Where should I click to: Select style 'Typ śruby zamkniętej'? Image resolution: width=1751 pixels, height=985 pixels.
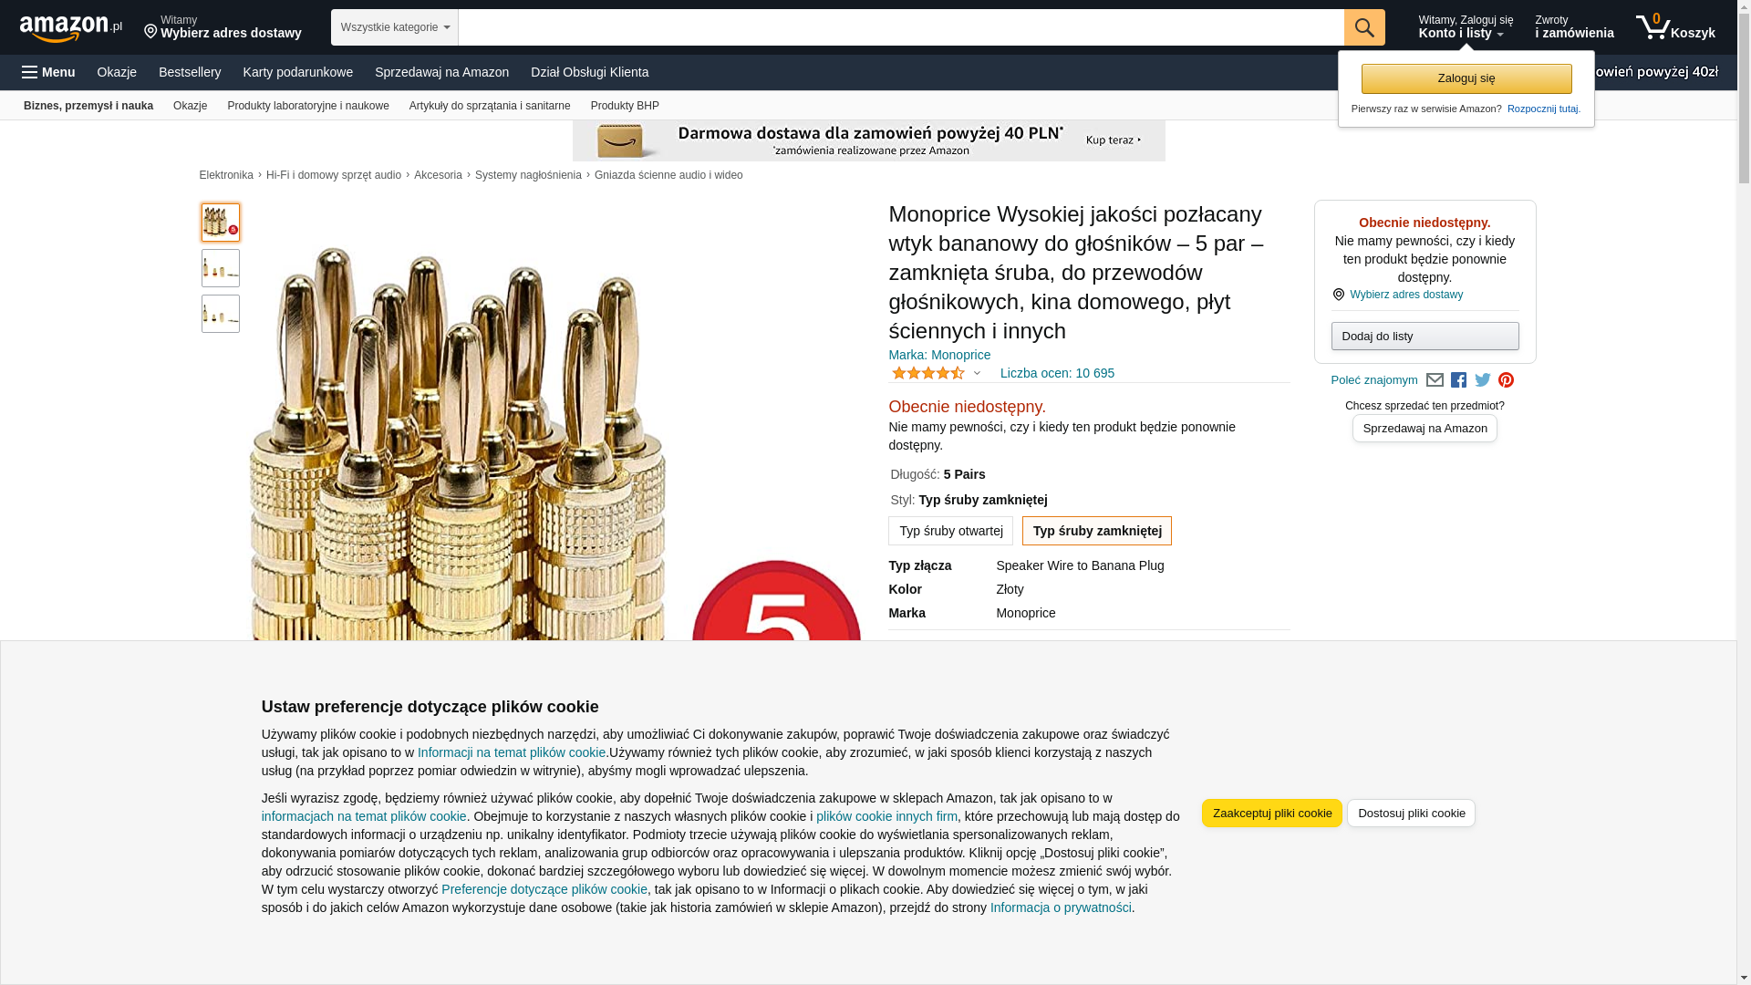1097,531
